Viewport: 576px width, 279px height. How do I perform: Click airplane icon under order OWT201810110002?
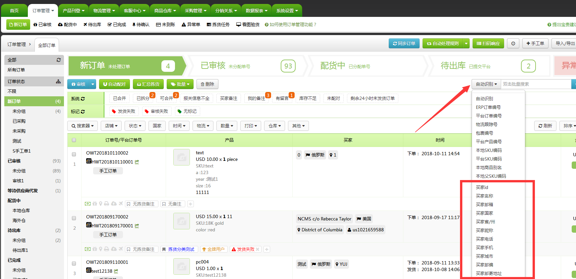point(121,204)
